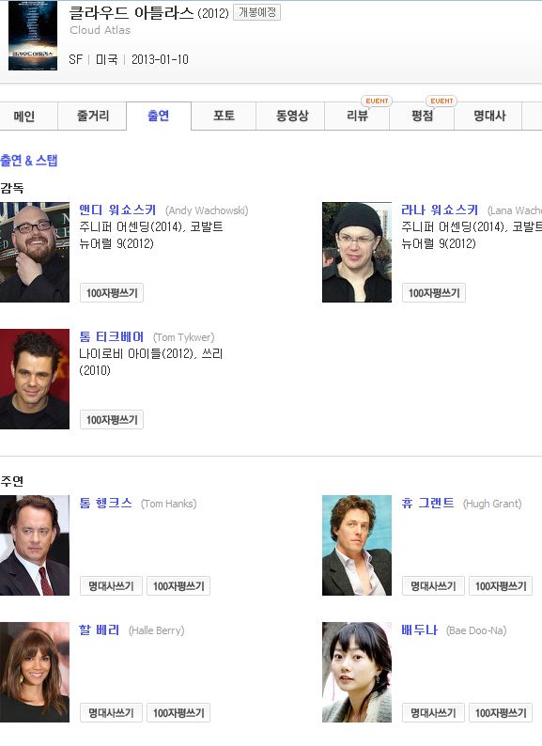This screenshot has height=746, width=542.
Task: Click Andy Wachowski's filmography 주니퍼 어센딩(2014), 코발트 text
Action: click(x=151, y=227)
